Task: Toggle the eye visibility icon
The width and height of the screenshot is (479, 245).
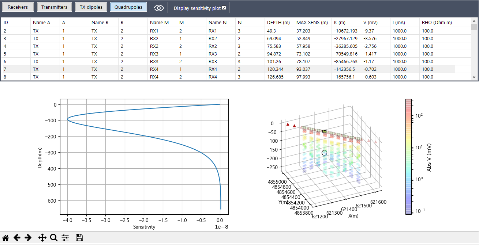Action: coord(159,8)
